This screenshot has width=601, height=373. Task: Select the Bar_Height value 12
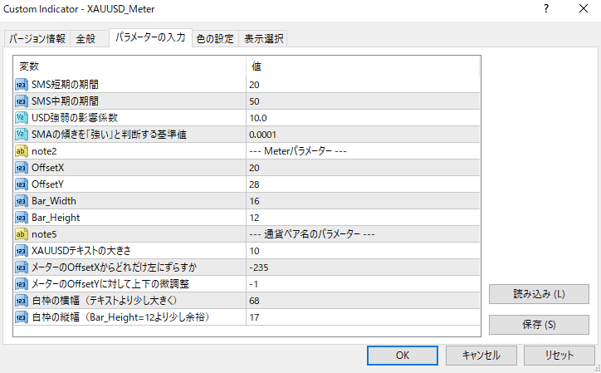(x=363, y=218)
